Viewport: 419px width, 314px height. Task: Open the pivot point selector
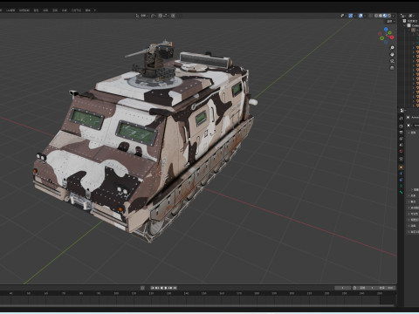(x=154, y=16)
